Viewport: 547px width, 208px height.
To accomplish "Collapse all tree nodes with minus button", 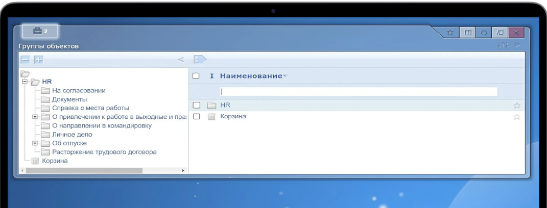I will (25, 60).
